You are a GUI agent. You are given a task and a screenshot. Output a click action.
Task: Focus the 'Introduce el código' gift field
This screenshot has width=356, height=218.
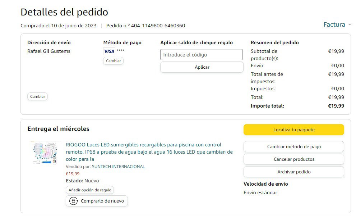click(x=201, y=55)
